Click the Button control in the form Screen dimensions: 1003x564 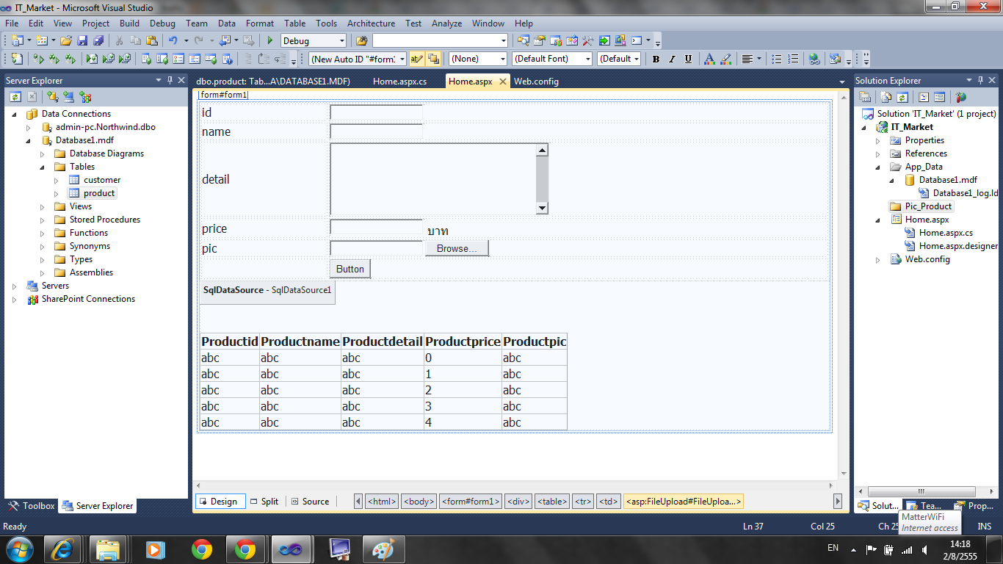(x=350, y=269)
